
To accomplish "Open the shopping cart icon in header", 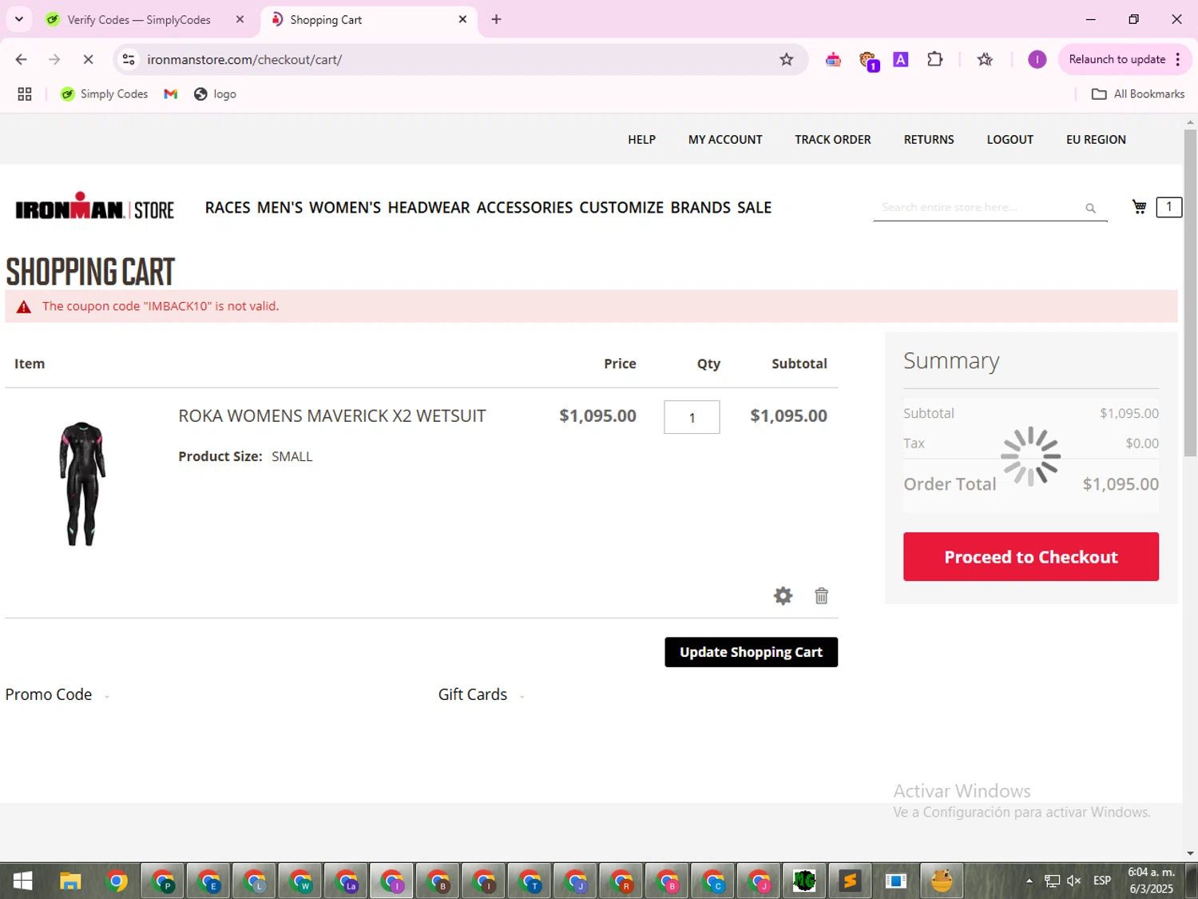I will coord(1140,207).
